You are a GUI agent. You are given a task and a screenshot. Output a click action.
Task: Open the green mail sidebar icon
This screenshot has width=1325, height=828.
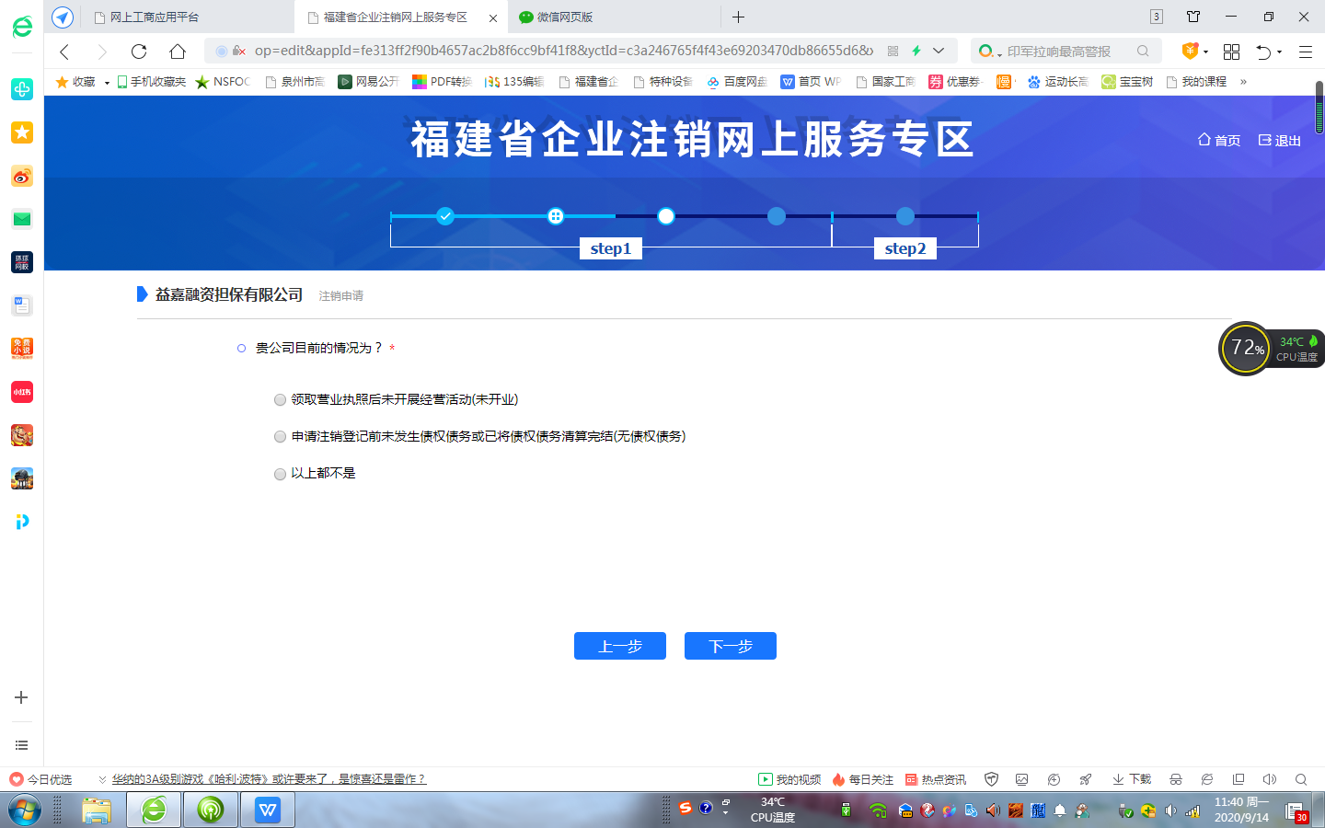(22, 219)
